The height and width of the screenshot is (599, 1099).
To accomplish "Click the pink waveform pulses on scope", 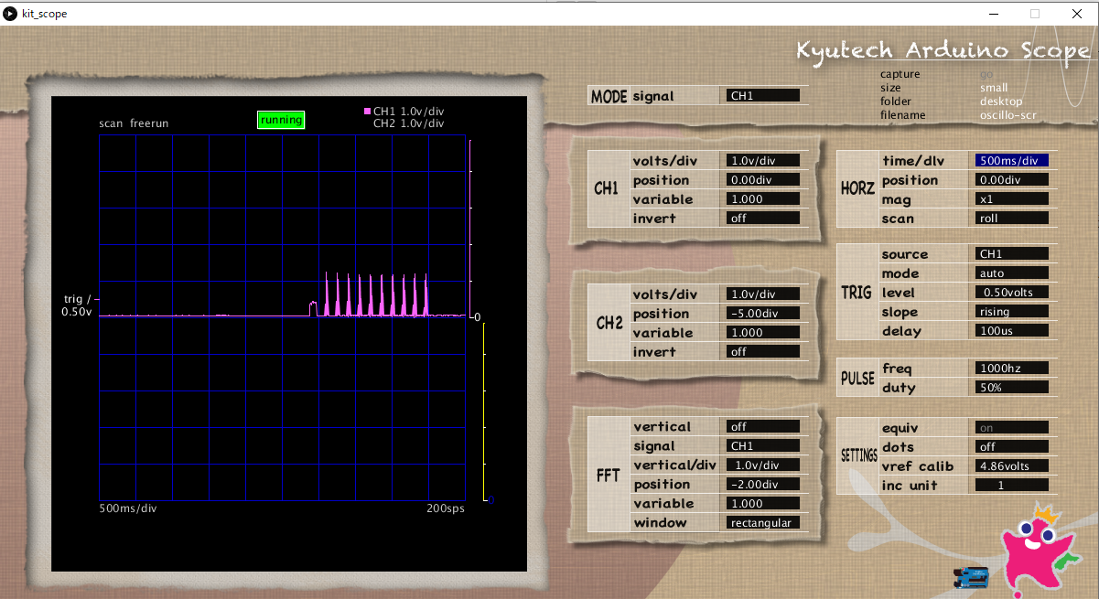I will click(x=376, y=294).
